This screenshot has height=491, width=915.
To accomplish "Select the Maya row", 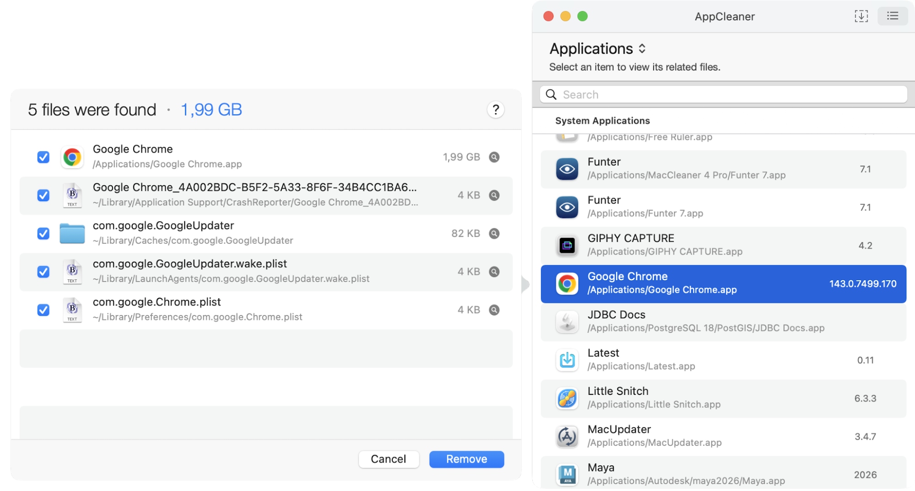I will [723, 473].
